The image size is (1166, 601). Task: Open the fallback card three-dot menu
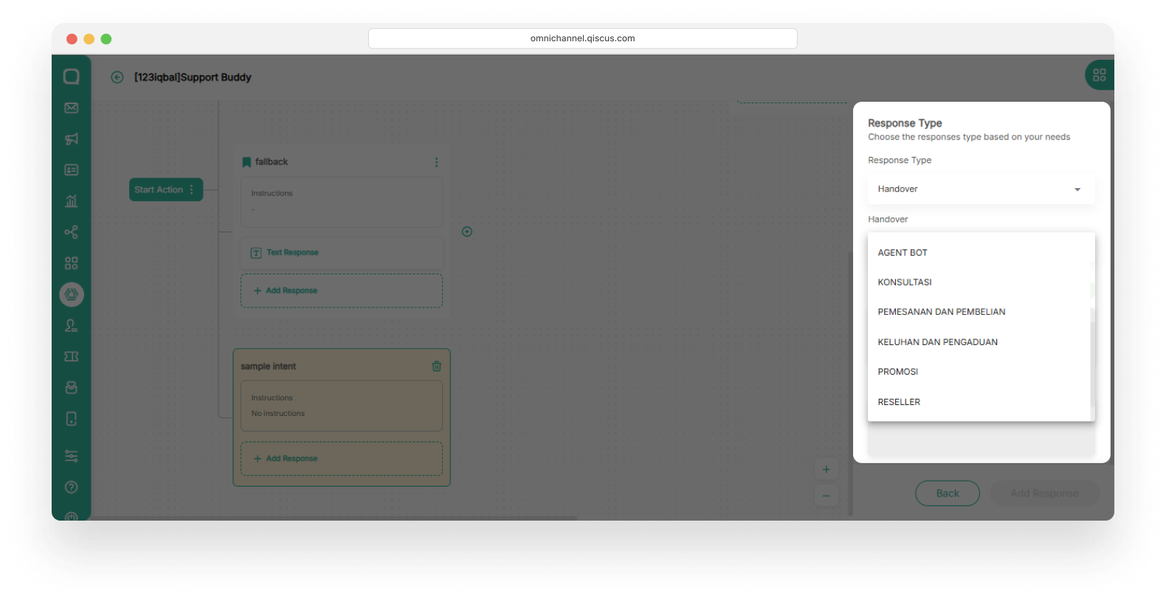pos(436,162)
